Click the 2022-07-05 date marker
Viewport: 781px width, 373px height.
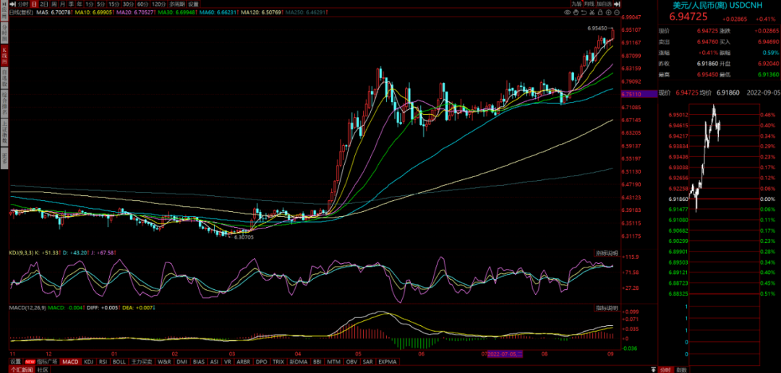(505, 354)
